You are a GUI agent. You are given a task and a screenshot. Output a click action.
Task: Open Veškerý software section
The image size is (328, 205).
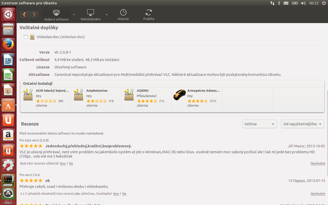[x=56, y=15]
